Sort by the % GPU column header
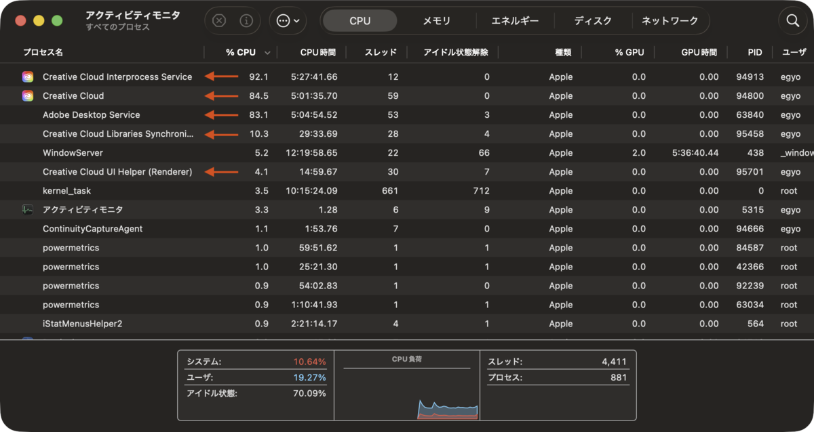The image size is (814, 432). [629, 52]
